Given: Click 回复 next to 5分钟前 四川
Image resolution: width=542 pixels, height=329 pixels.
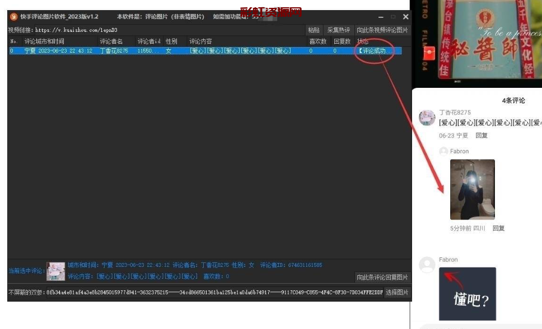Looking at the screenshot, I should 498,228.
